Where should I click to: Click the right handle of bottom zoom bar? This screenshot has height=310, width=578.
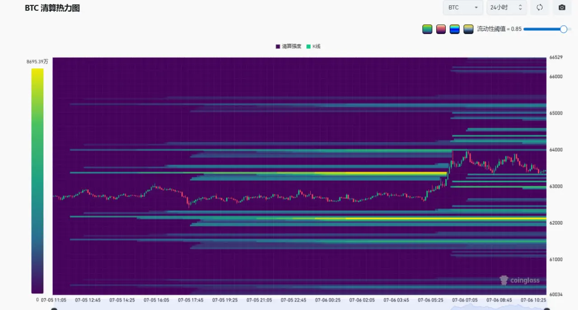[x=547, y=309]
